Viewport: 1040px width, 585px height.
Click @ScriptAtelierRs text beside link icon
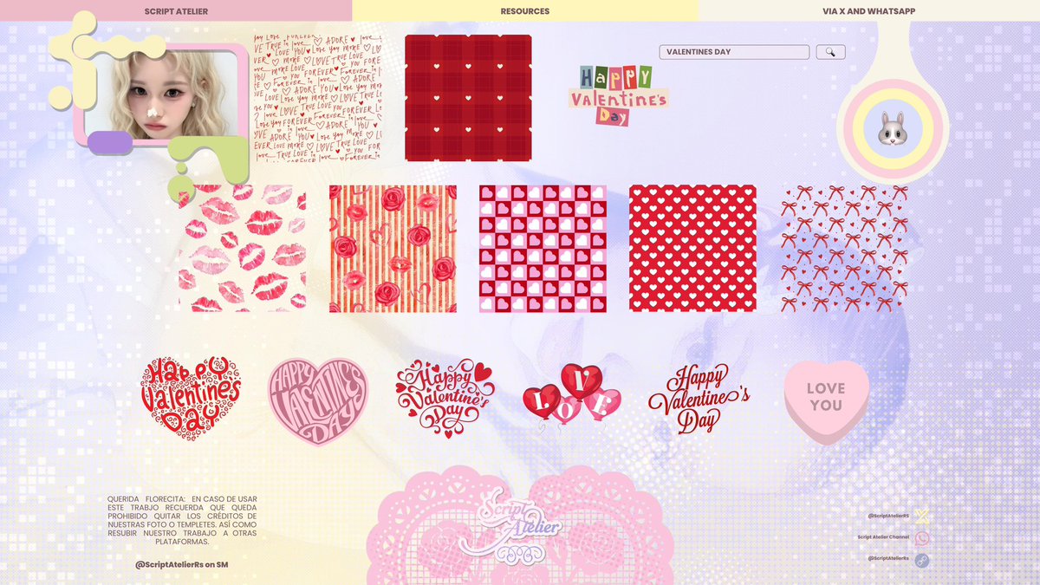(x=888, y=558)
